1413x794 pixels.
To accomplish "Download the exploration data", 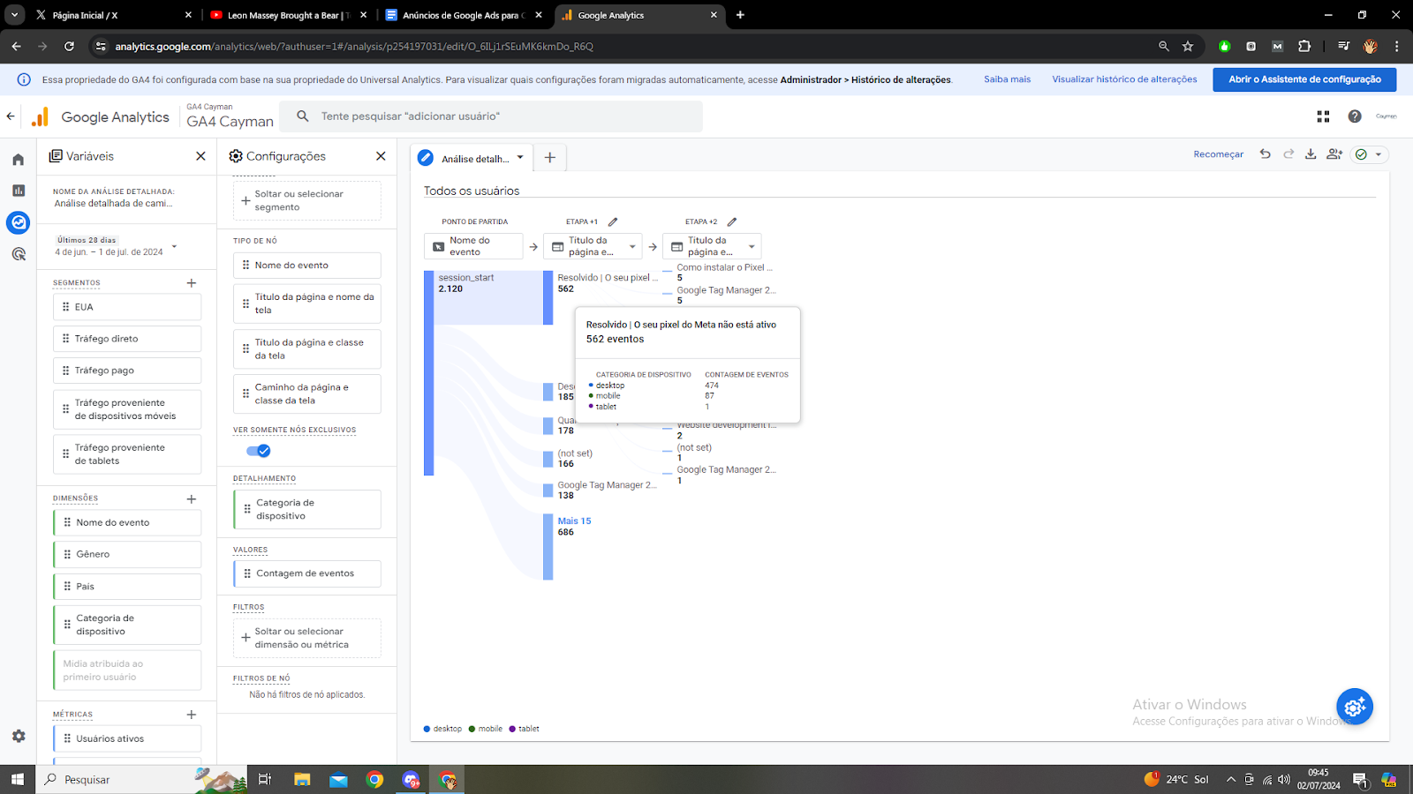I will pos(1311,154).
